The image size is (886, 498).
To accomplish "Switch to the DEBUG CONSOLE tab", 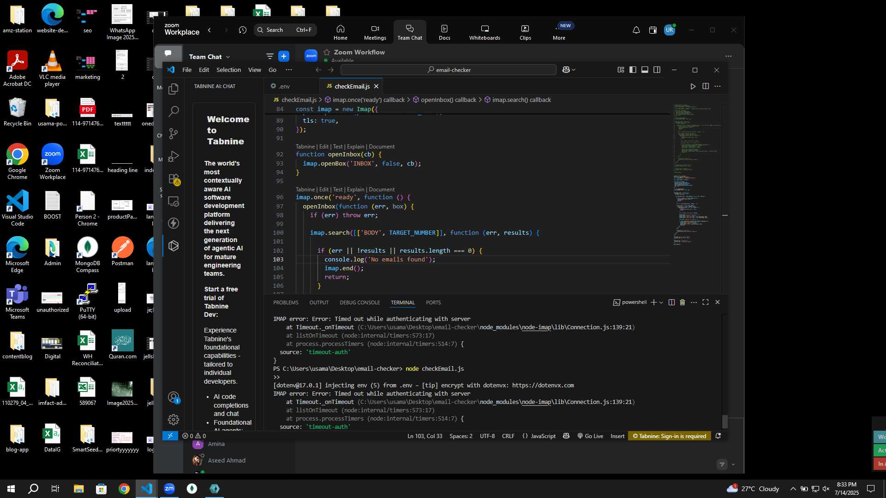I will (360, 302).
